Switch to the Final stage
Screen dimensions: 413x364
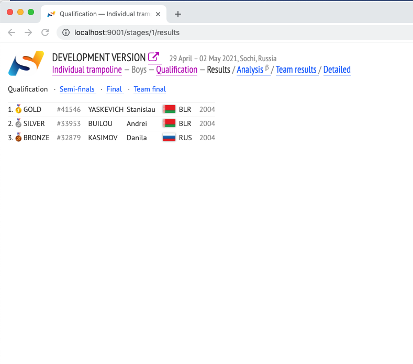[x=114, y=89]
